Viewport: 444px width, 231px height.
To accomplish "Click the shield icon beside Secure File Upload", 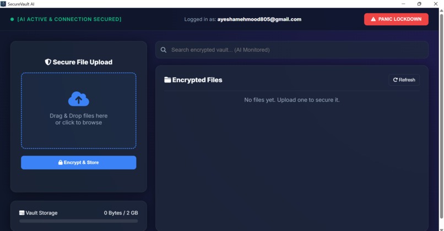I will [x=48, y=62].
